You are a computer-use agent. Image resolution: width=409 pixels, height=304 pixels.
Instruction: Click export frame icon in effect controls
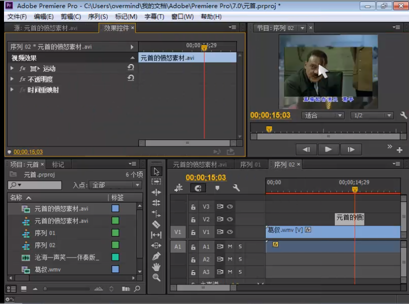[230, 151]
